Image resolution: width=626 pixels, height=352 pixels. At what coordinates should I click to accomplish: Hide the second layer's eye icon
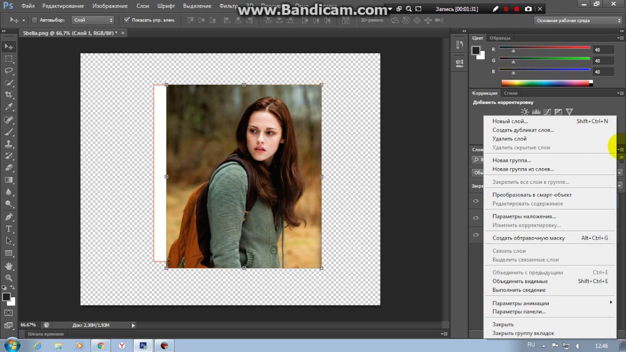pyautogui.click(x=476, y=218)
